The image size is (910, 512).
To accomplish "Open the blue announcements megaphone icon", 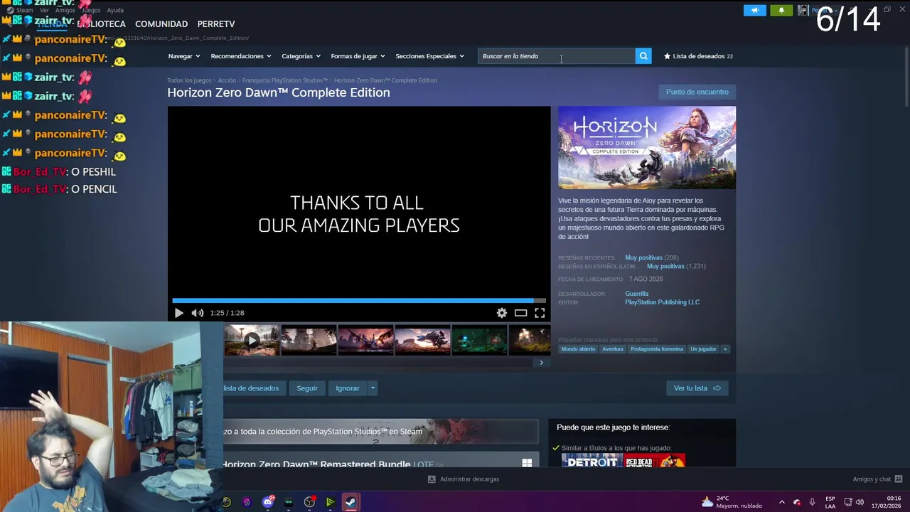I will (755, 10).
